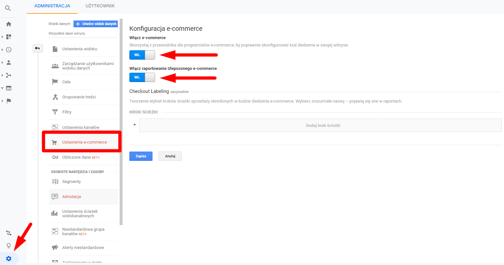Screen dimensions: 504x265
Task: Open the Attribution path icon
Action: pos(9,233)
